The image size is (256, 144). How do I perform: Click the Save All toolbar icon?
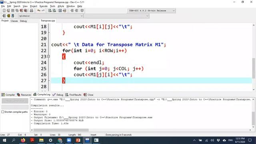[x=17, y=11]
